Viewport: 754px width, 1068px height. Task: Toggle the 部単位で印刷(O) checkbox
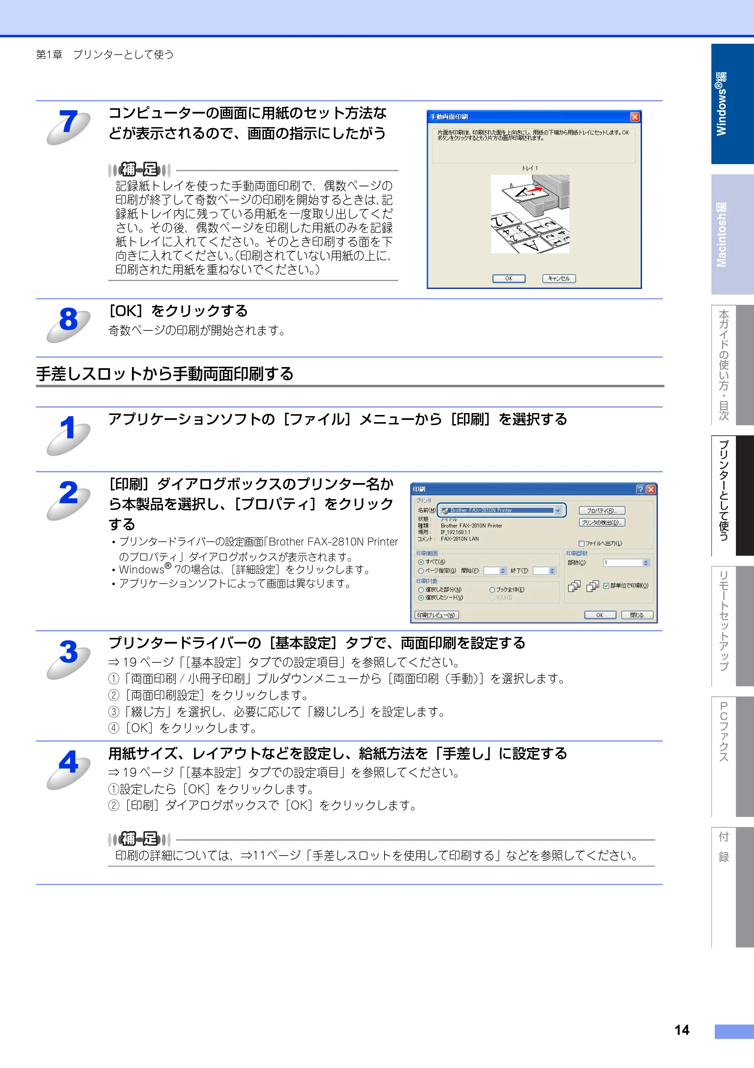point(606,586)
